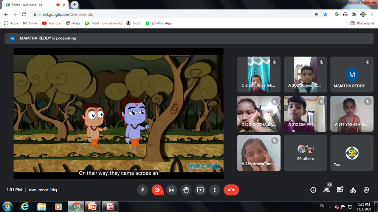Click the presented cartoon video screen

(x=118, y=113)
